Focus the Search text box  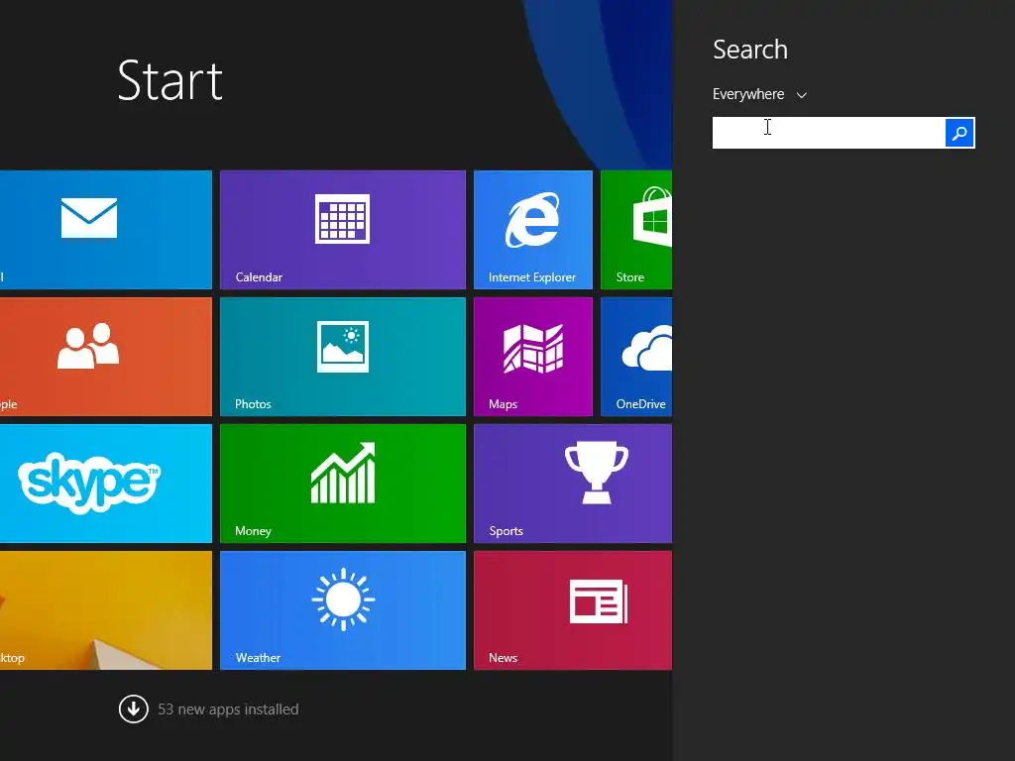point(829,133)
